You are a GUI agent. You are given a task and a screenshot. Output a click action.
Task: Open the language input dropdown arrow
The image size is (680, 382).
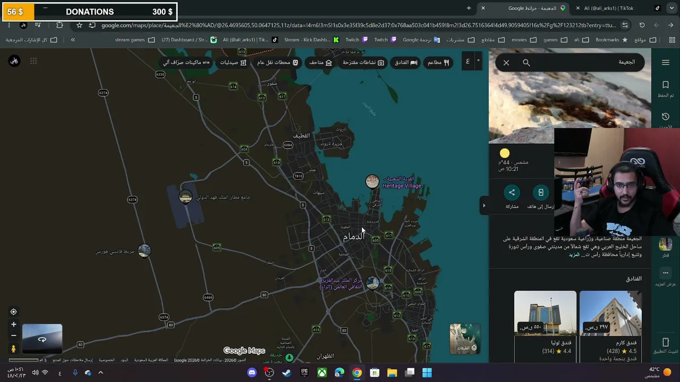[478, 62]
